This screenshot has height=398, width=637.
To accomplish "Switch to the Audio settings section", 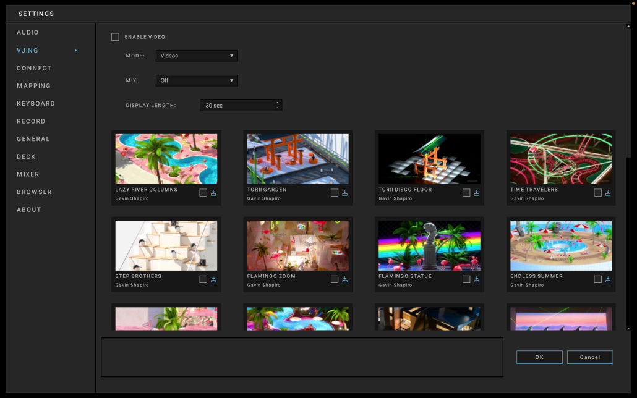I will (28, 32).
